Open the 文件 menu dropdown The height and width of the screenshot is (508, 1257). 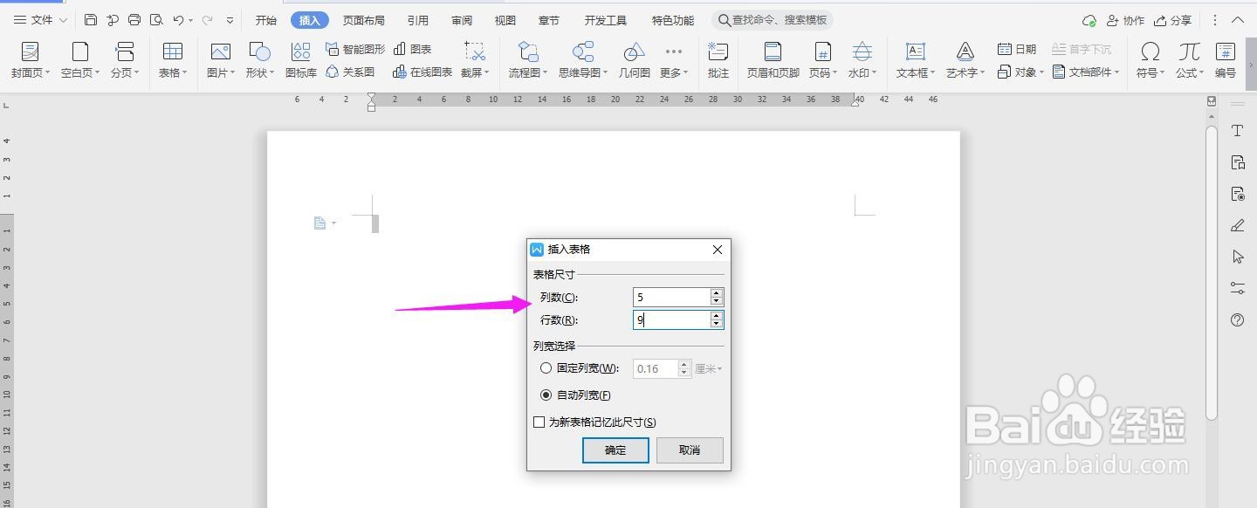pyautogui.click(x=39, y=20)
